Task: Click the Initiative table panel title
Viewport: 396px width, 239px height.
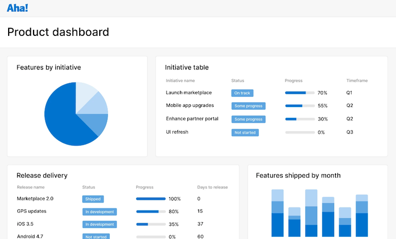Action: coord(187,67)
